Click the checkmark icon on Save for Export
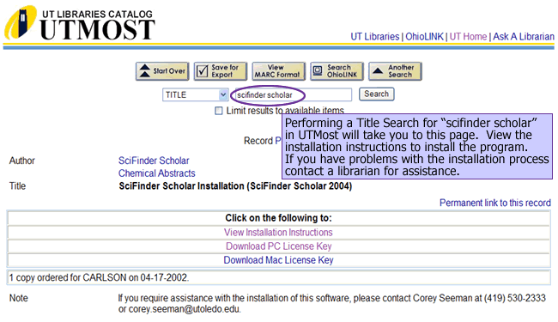558x322 pixels. coord(202,71)
